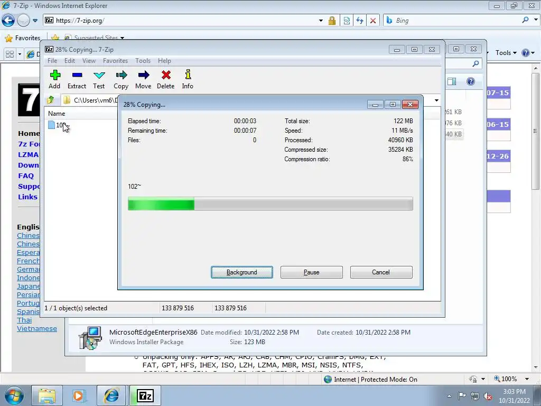Image resolution: width=541 pixels, height=406 pixels.
Task: Cancel the copying operation
Action: (381, 272)
